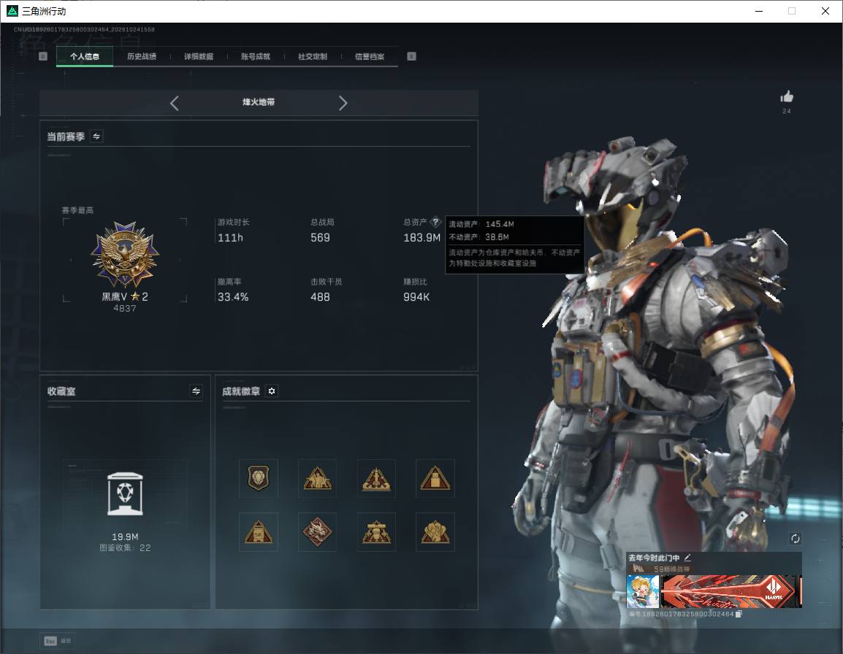Select the shield lion badge
Screen dimensions: 843x654
click(259, 478)
